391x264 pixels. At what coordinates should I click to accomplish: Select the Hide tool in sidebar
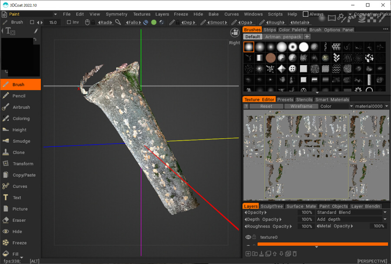click(x=20, y=231)
